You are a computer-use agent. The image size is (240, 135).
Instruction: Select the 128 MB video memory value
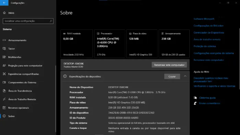tap(134, 39)
